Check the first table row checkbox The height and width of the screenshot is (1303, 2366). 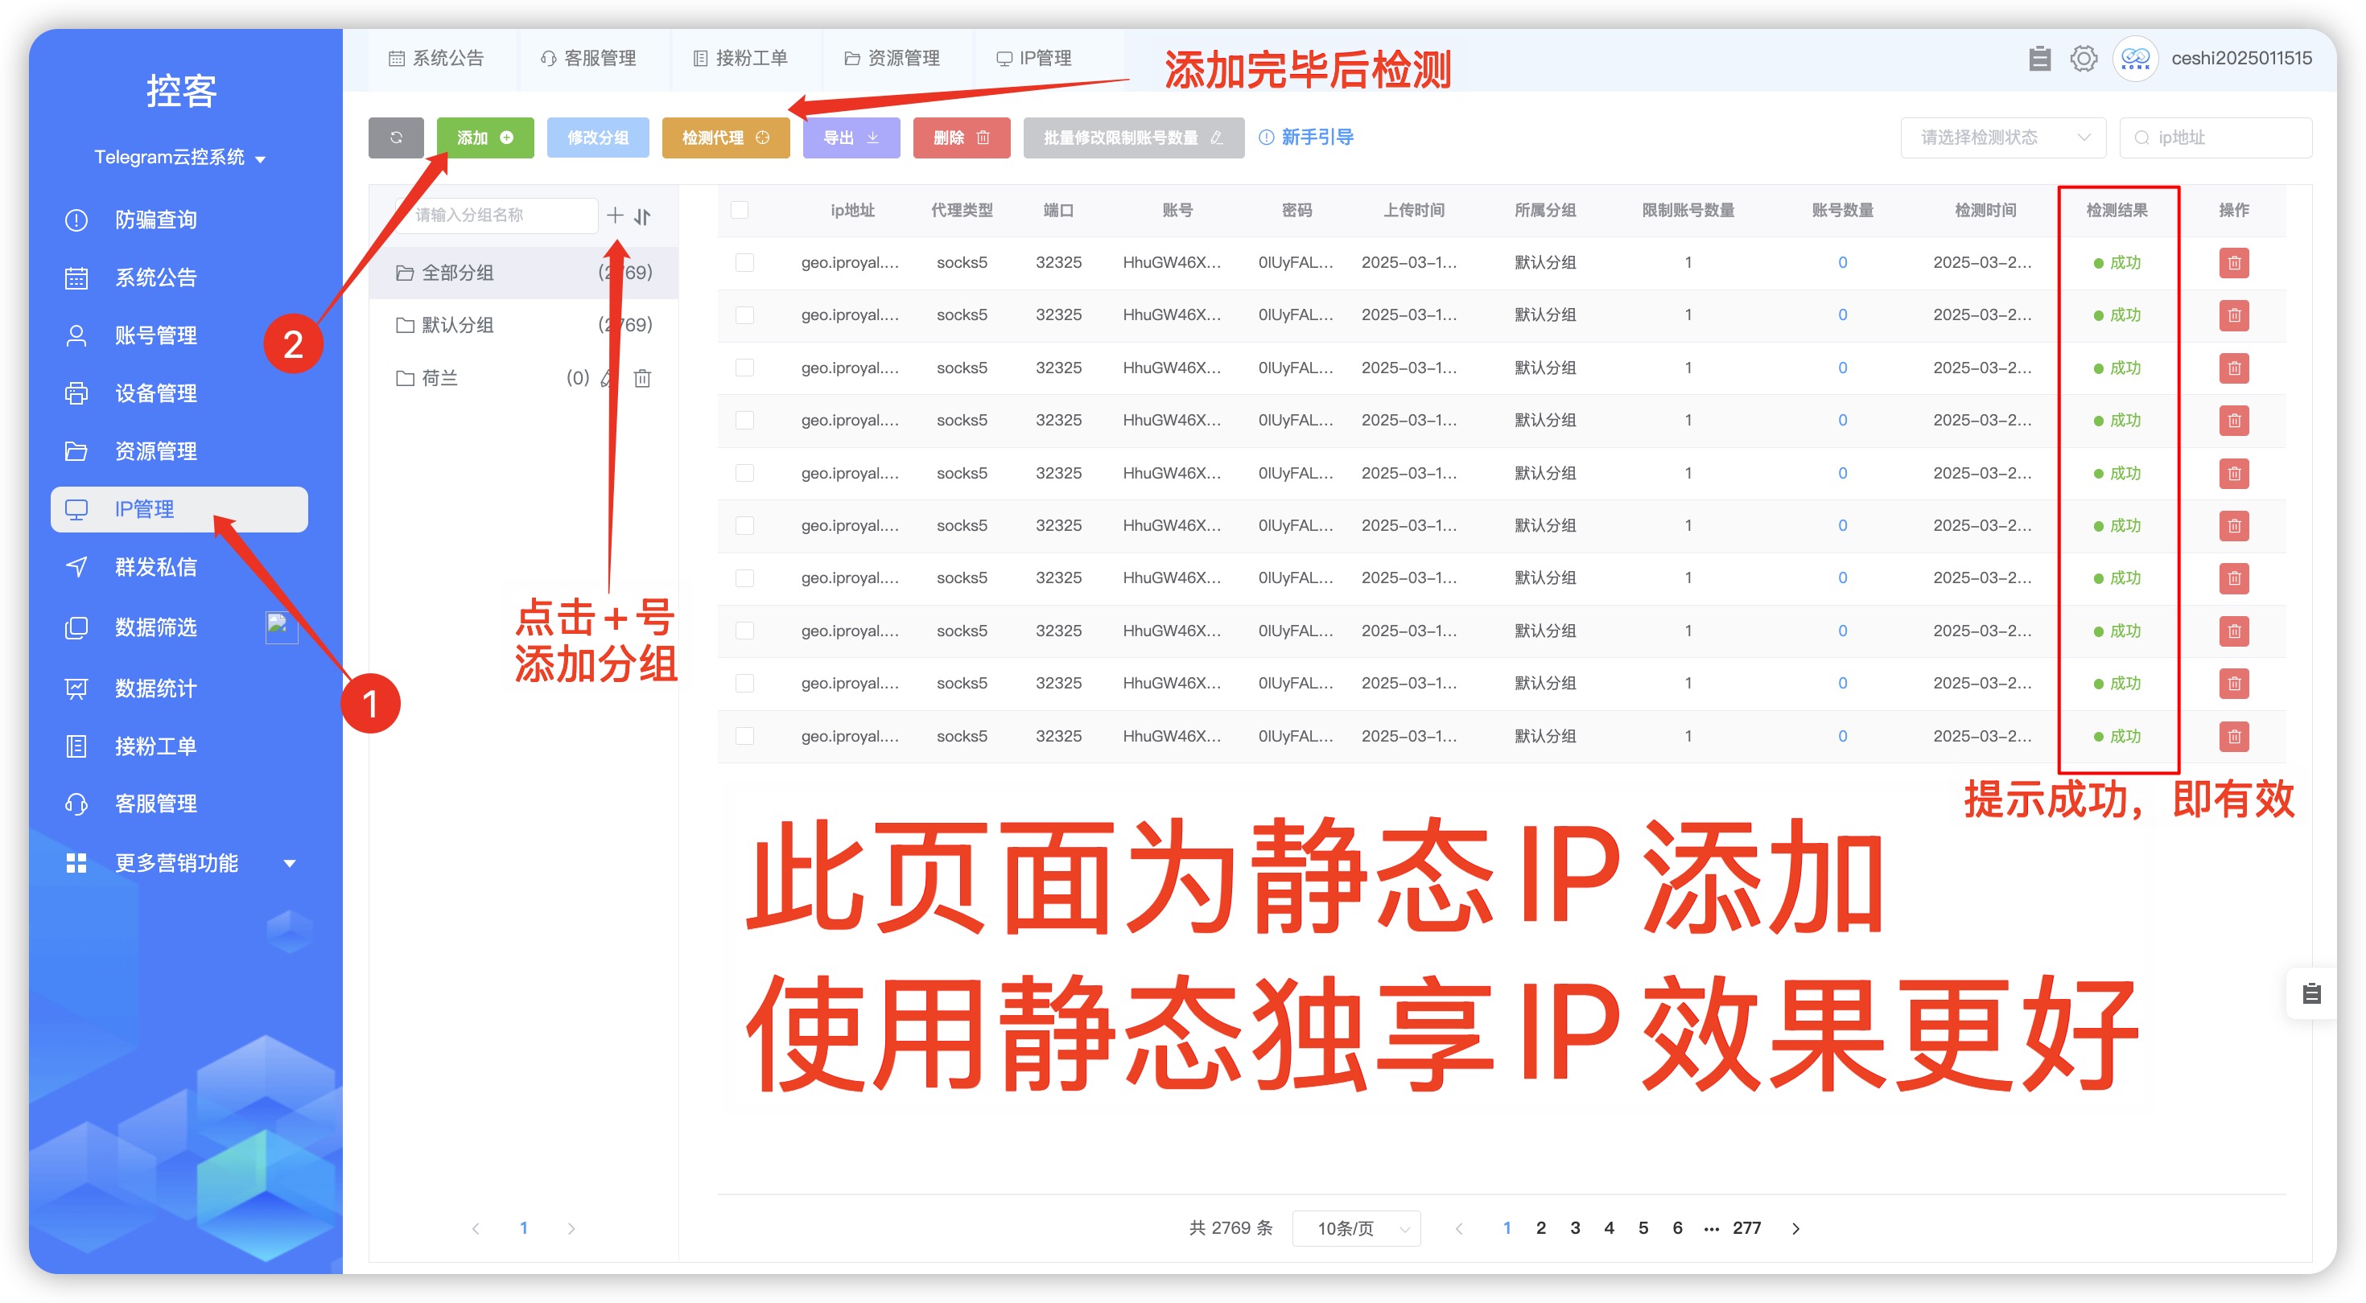click(745, 263)
